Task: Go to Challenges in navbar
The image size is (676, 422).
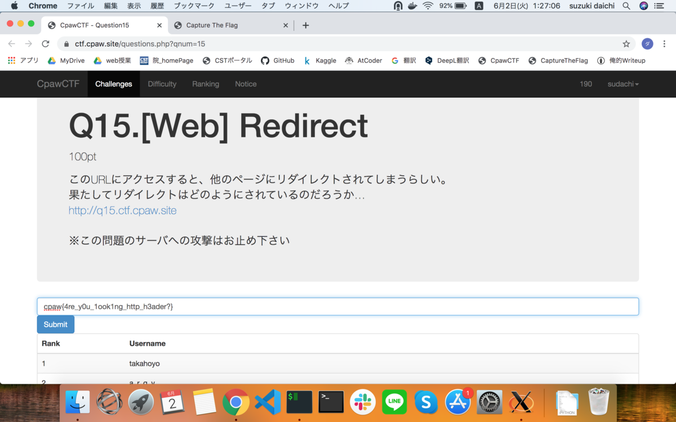Action: tap(114, 84)
